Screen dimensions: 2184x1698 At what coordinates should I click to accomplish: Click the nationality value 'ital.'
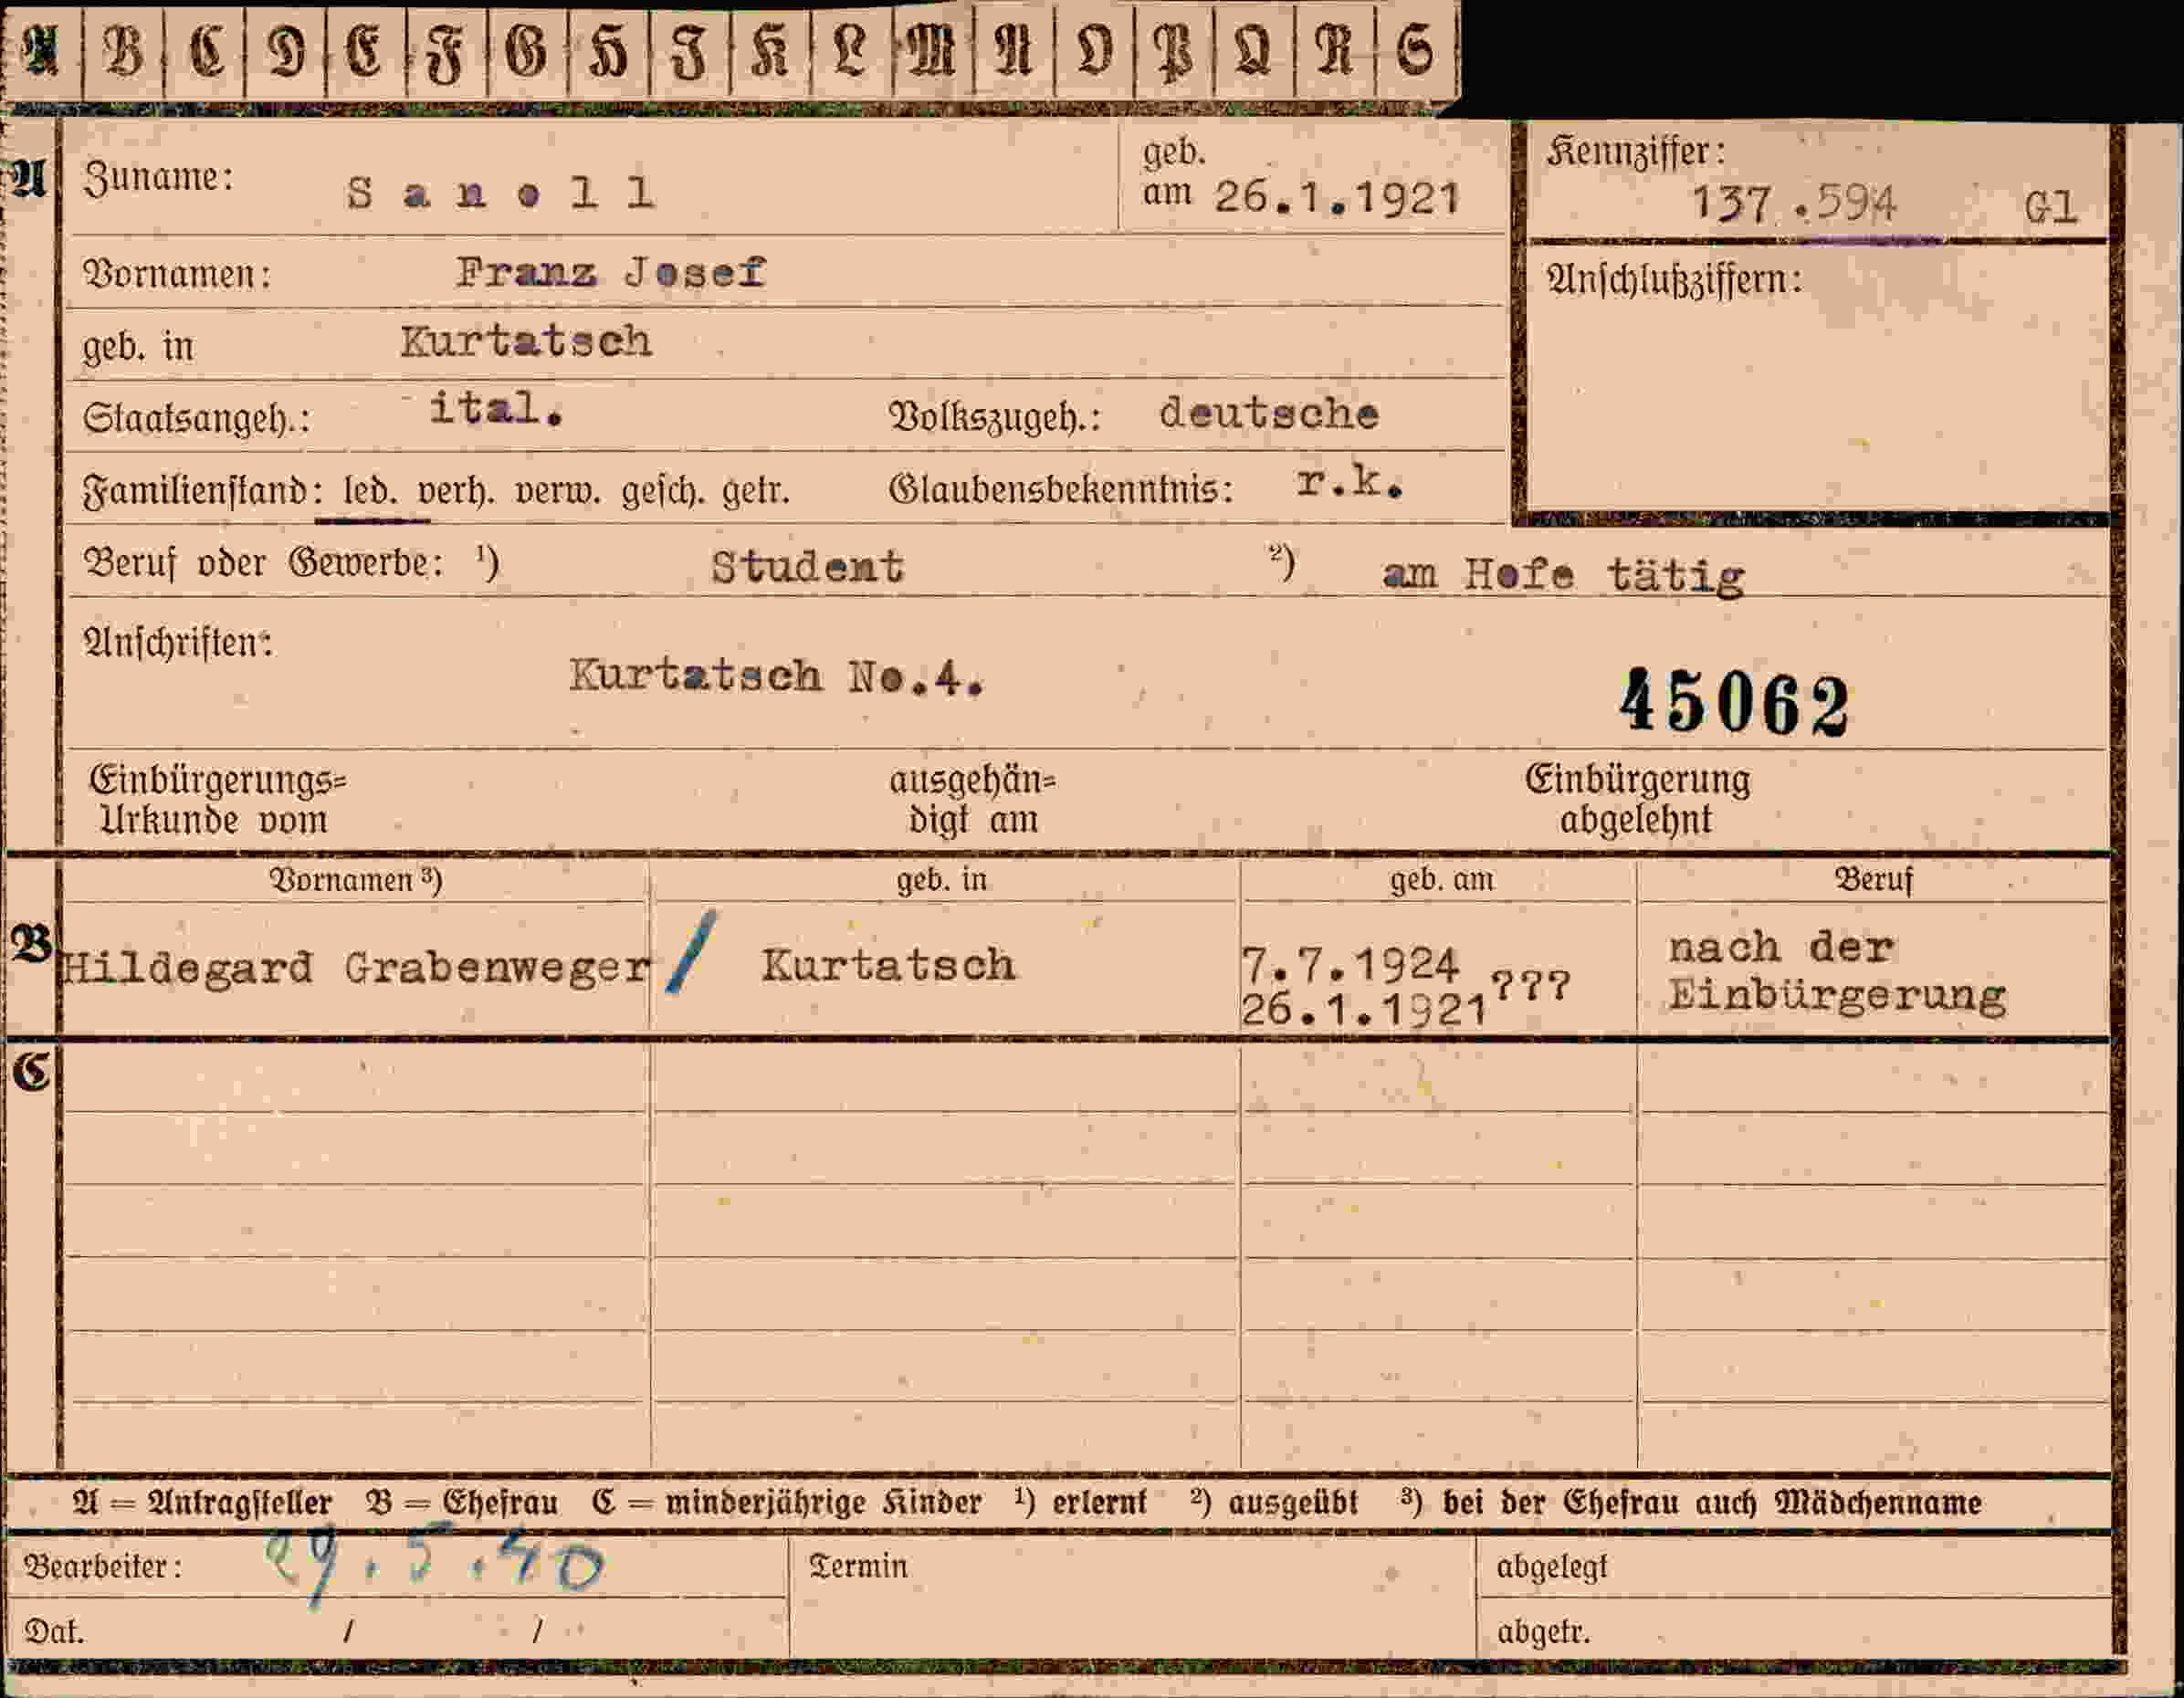[495, 408]
